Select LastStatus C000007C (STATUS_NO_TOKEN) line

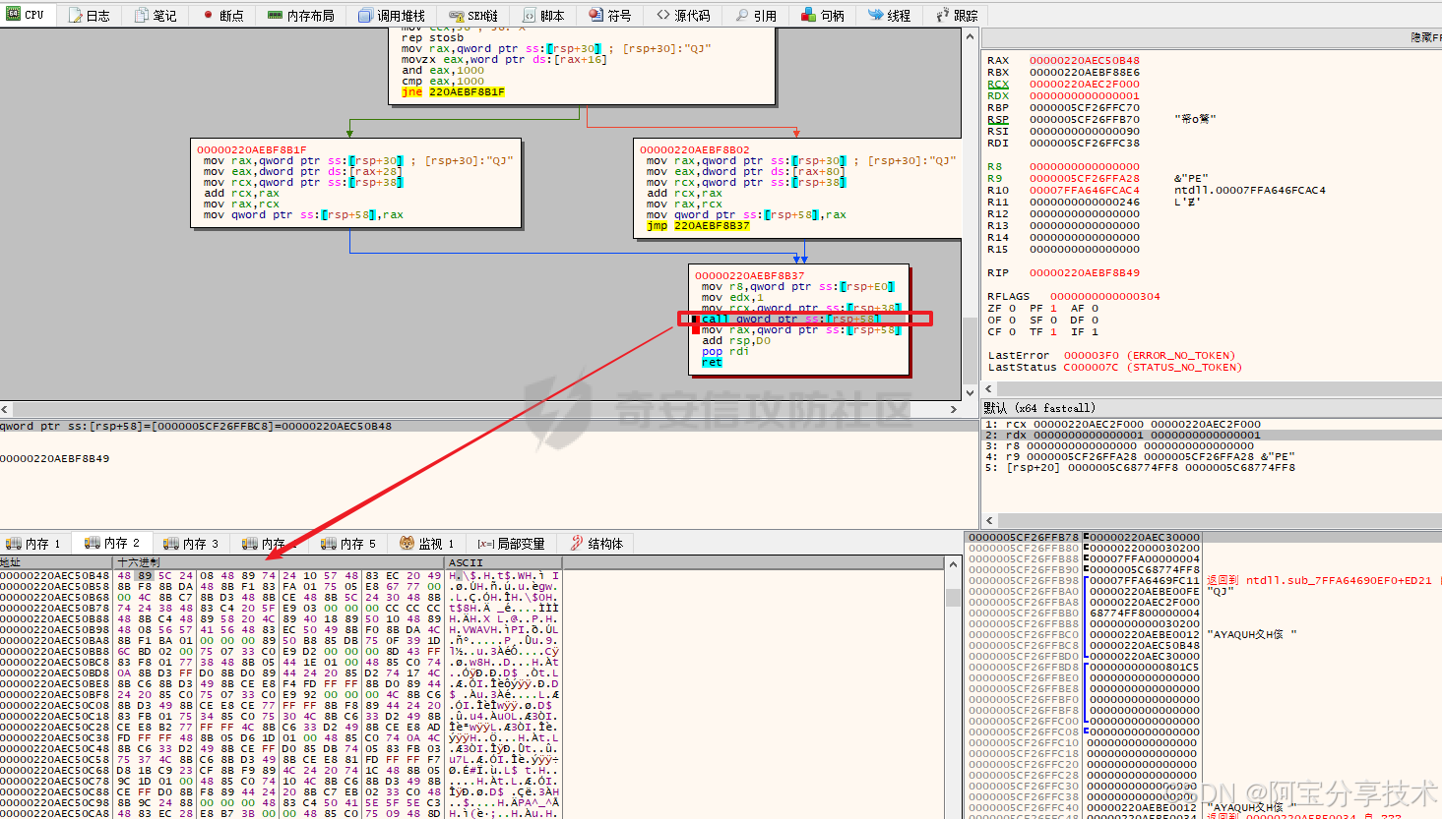[1115, 367]
